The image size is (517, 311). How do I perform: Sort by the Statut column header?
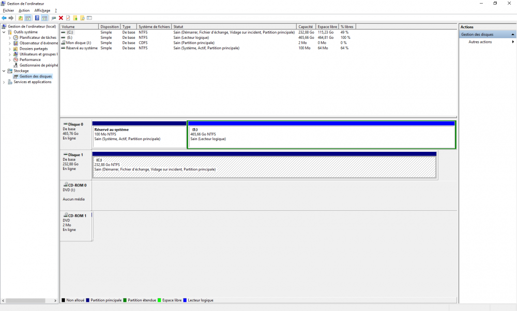(x=234, y=27)
